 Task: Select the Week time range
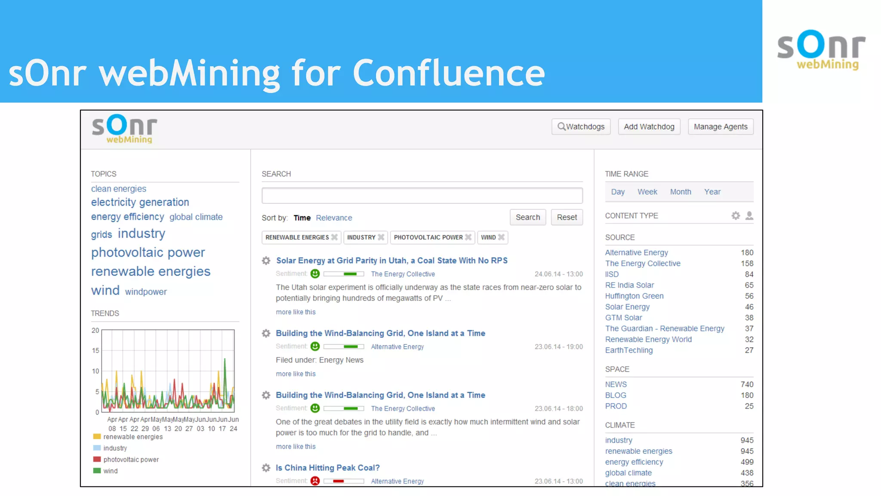tap(647, 192)
